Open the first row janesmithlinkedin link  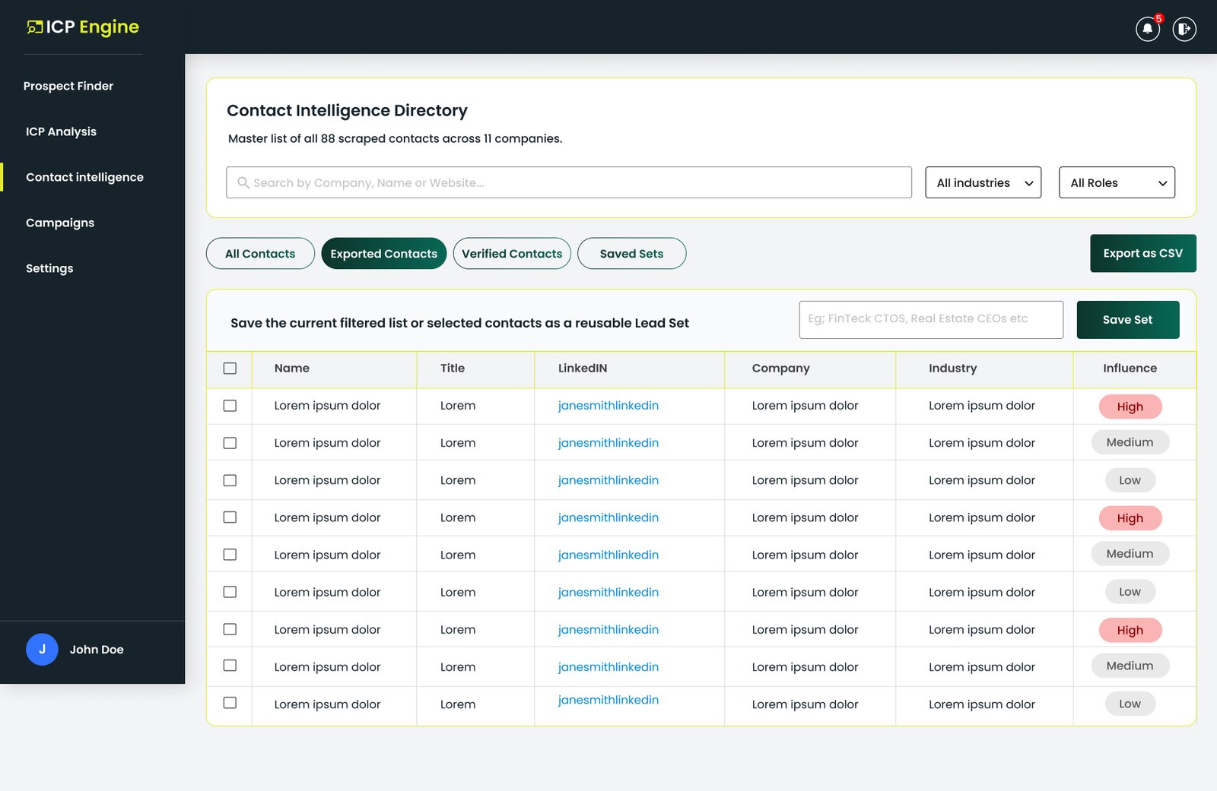click(608, 406)
